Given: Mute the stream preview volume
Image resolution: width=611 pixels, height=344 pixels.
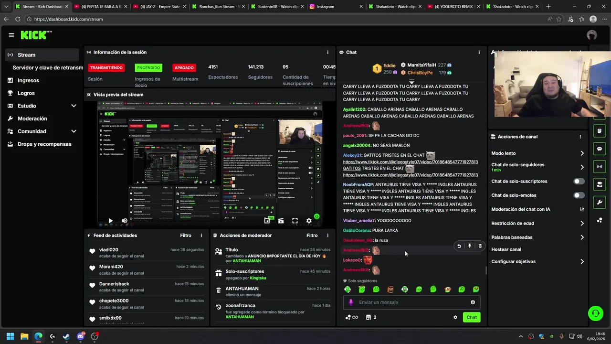Looking at the screenshot, I should (x=125, y=221).
